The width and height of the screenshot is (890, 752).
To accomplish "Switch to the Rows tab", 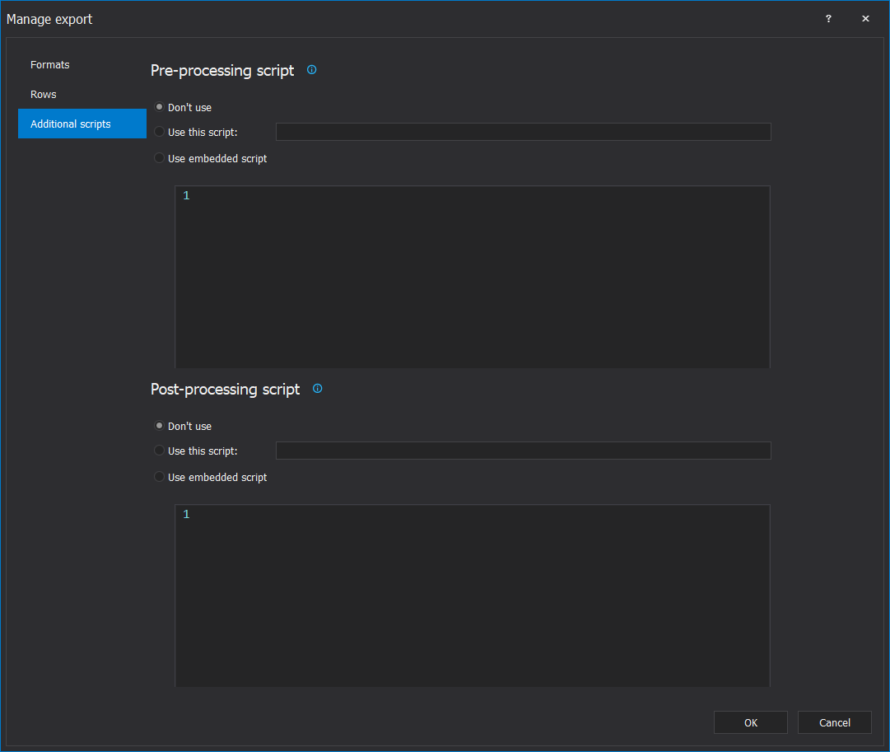I will click(82, 94).
